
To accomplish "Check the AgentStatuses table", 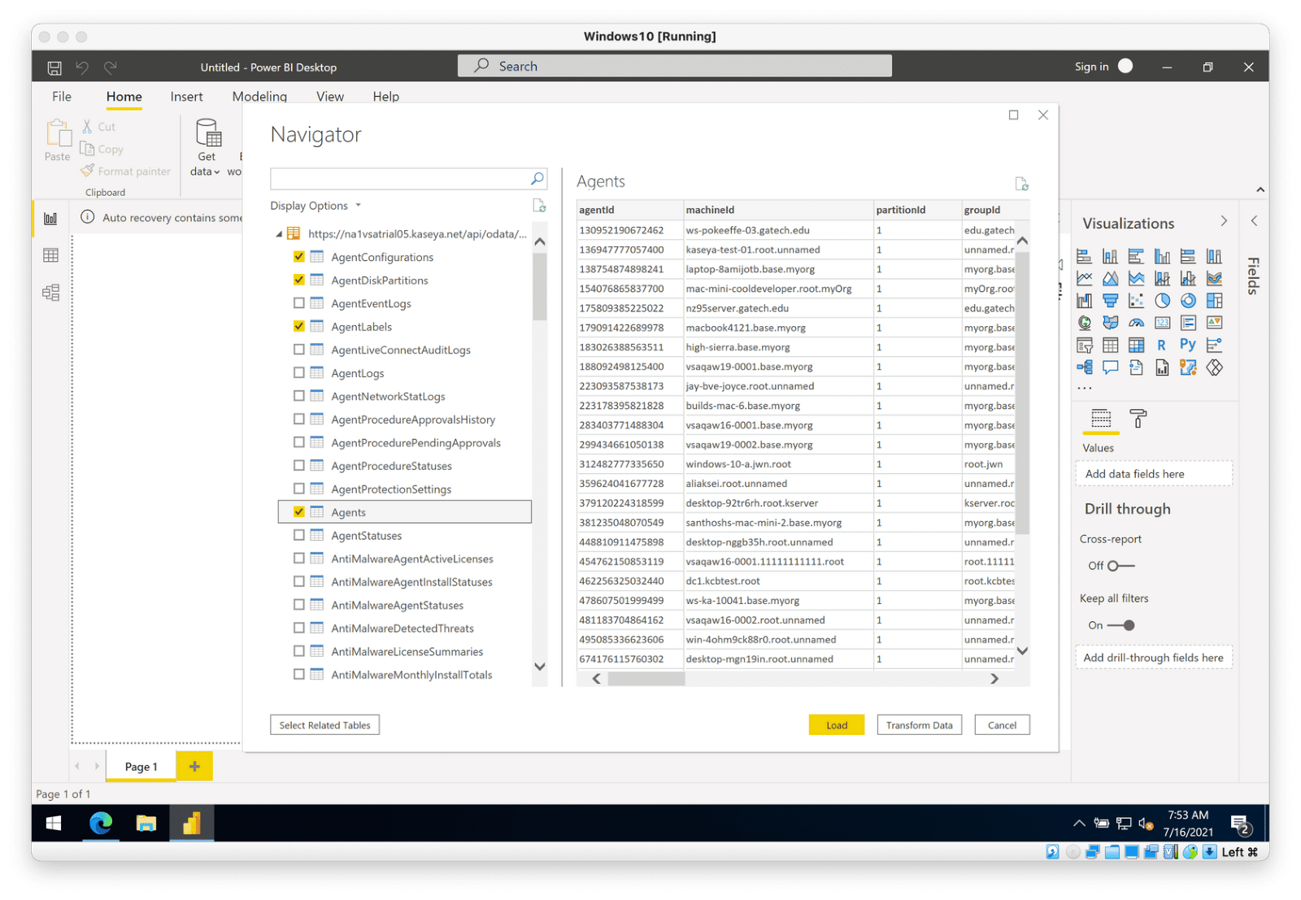I will tap(299, 535).
